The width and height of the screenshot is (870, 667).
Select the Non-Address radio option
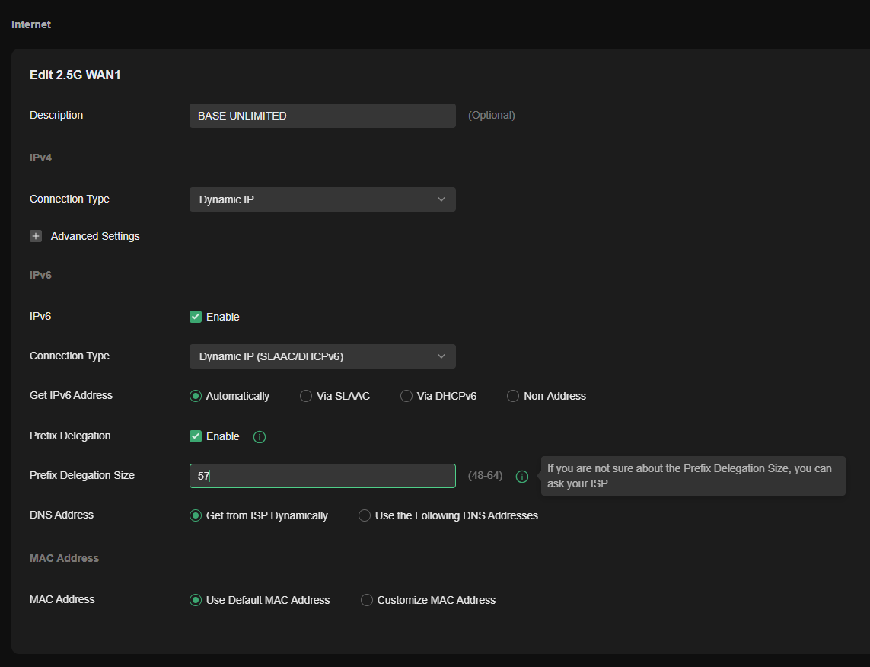(x=513, y=396)
